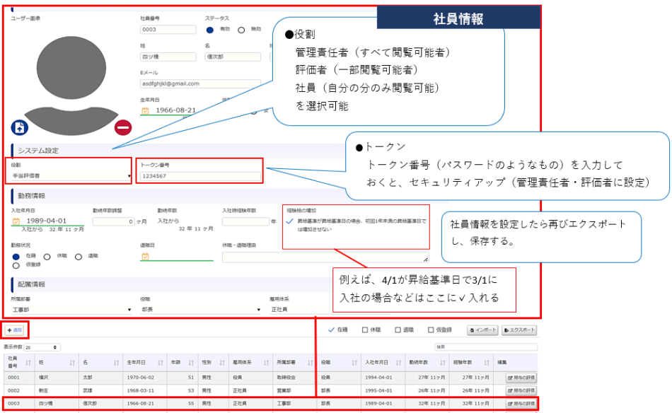Toggle the 退職 filter checkbox above table
Image resolution: width=672 pixels, height=413 pixels.
tap(398, 330)
